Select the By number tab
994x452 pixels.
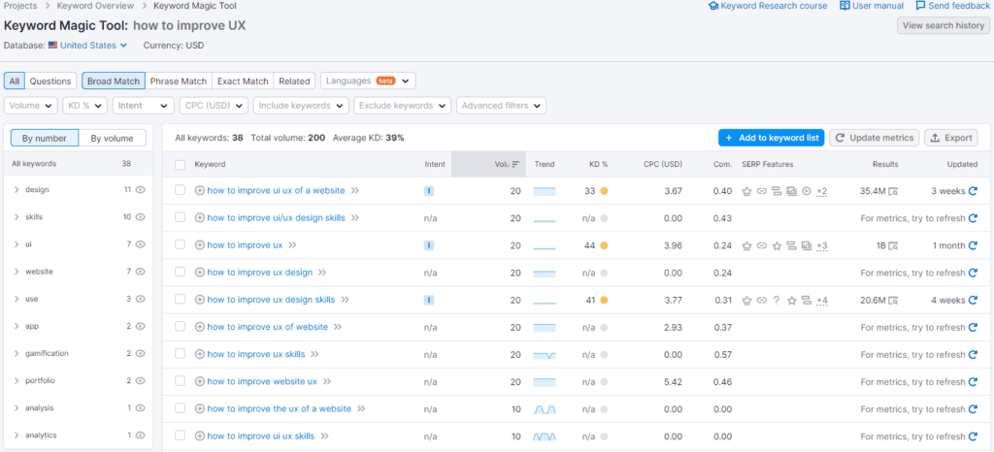click(45, 138)
